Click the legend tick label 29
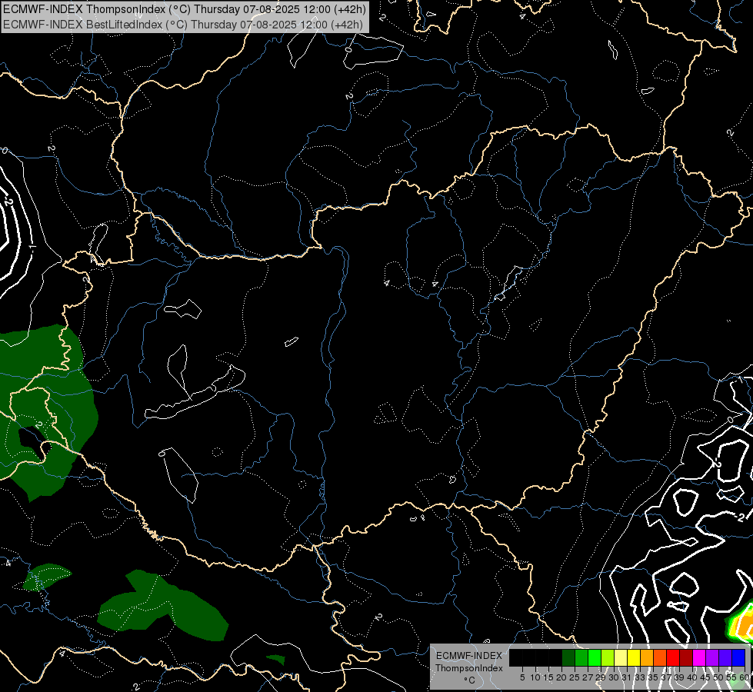The image size is (753, 692). [x=601, y=677]
